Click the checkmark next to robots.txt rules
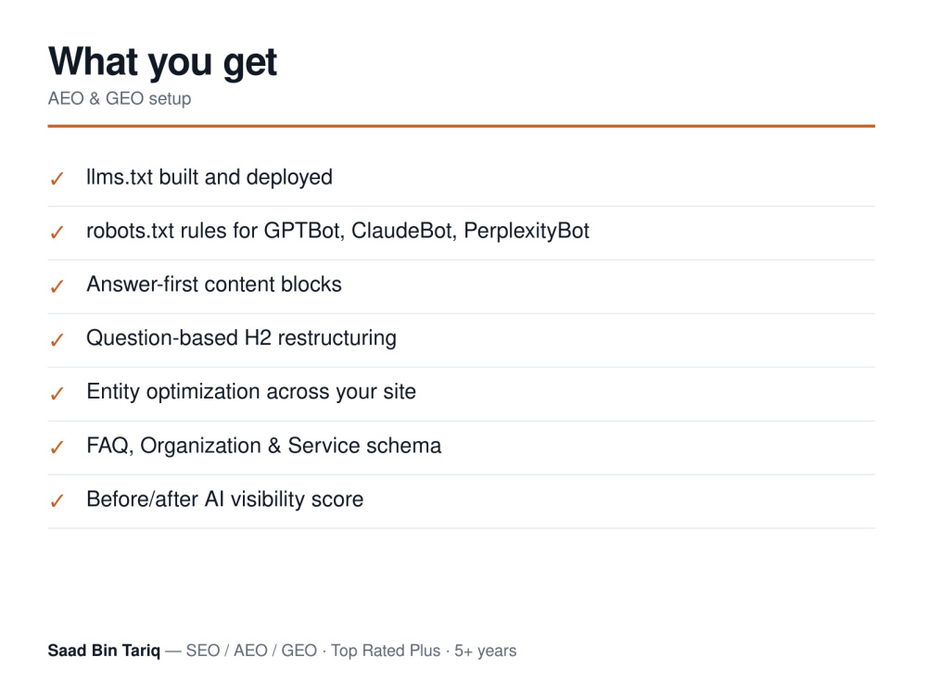Screen dimensions: 927x695 tap(57, 233)
